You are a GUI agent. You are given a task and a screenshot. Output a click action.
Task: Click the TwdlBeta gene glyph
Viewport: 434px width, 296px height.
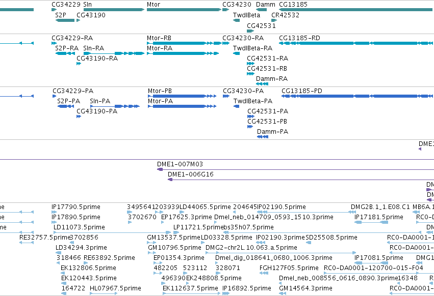(236, 20)
